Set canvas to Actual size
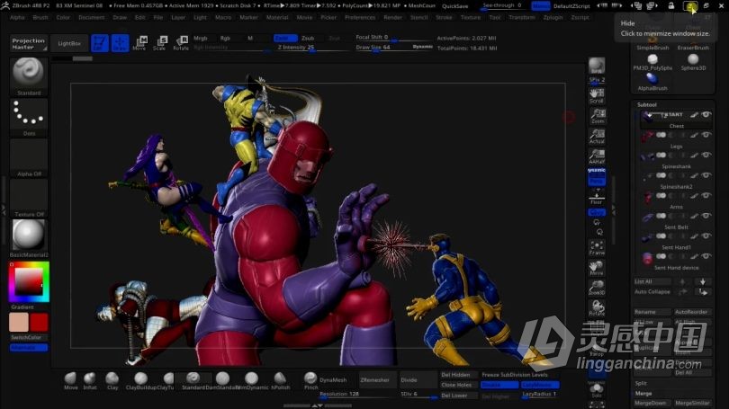Viewport: 729px width, 409px height. tap(597, 136)
